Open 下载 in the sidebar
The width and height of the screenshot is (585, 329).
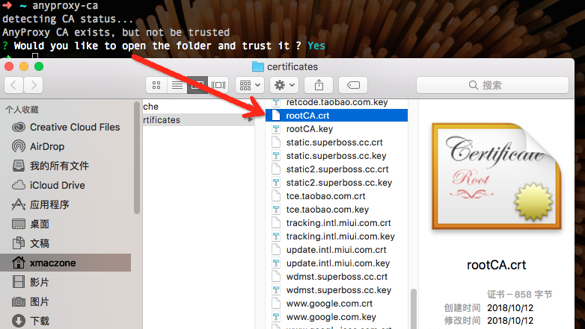tap(66, 321)
